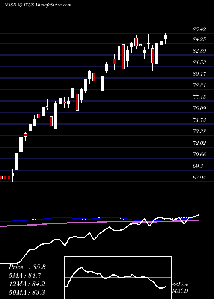
Task: Click the MACD inset chart panel
Action: coord(118,278)
